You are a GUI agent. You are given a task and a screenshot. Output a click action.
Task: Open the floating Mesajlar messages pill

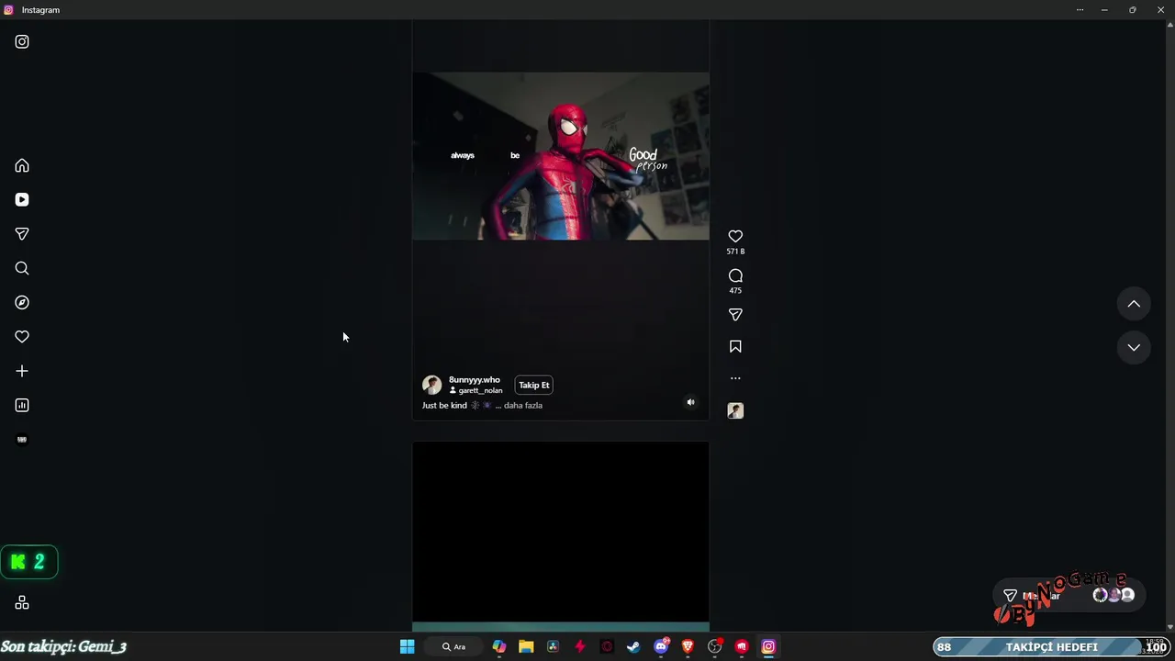click(x=1068, y=595)
